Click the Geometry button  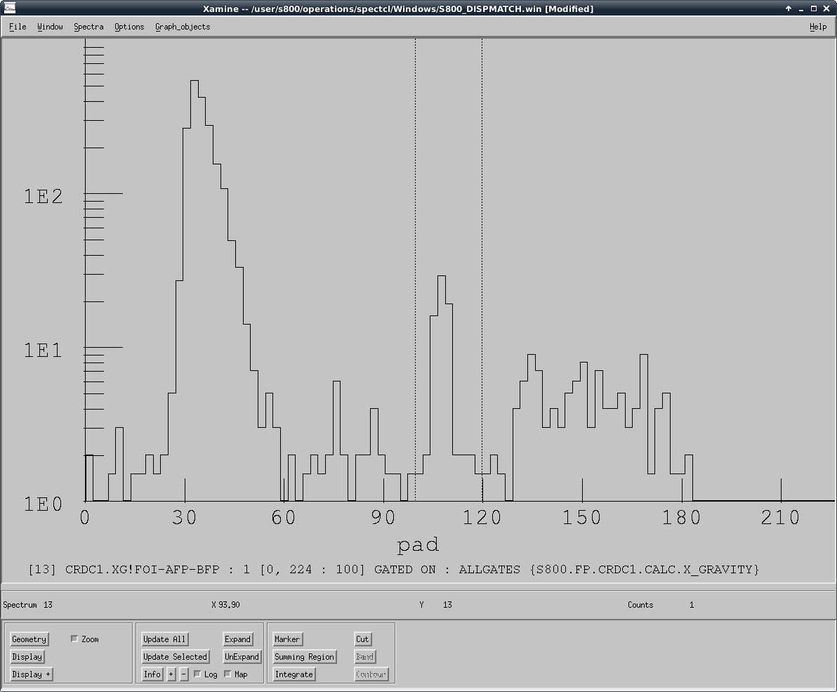point(29,639)
